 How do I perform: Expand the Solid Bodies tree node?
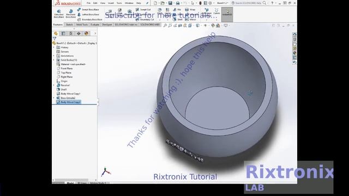click(53, 60)
